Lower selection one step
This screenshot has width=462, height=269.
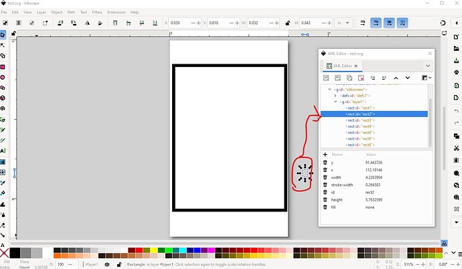tap(142, 23)
